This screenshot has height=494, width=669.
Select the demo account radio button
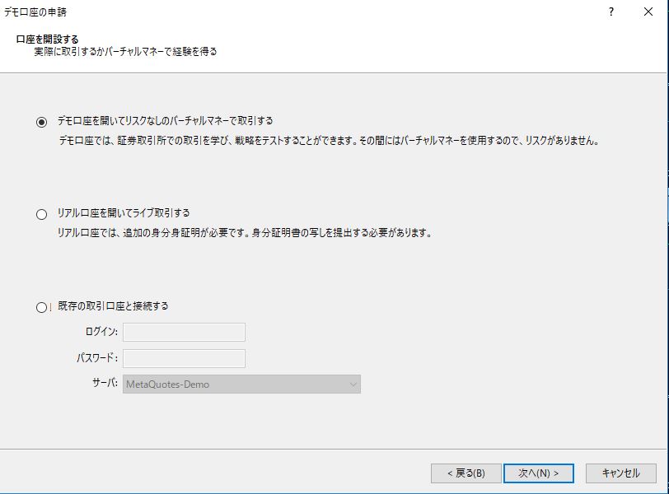[41, 123]
